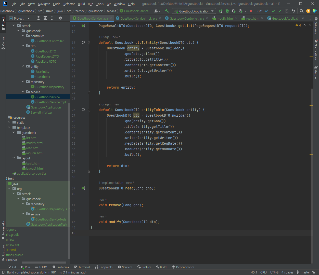Open the GuestbookApplication run configuration dropdown
319x275 pixels.
coord(194,11)
